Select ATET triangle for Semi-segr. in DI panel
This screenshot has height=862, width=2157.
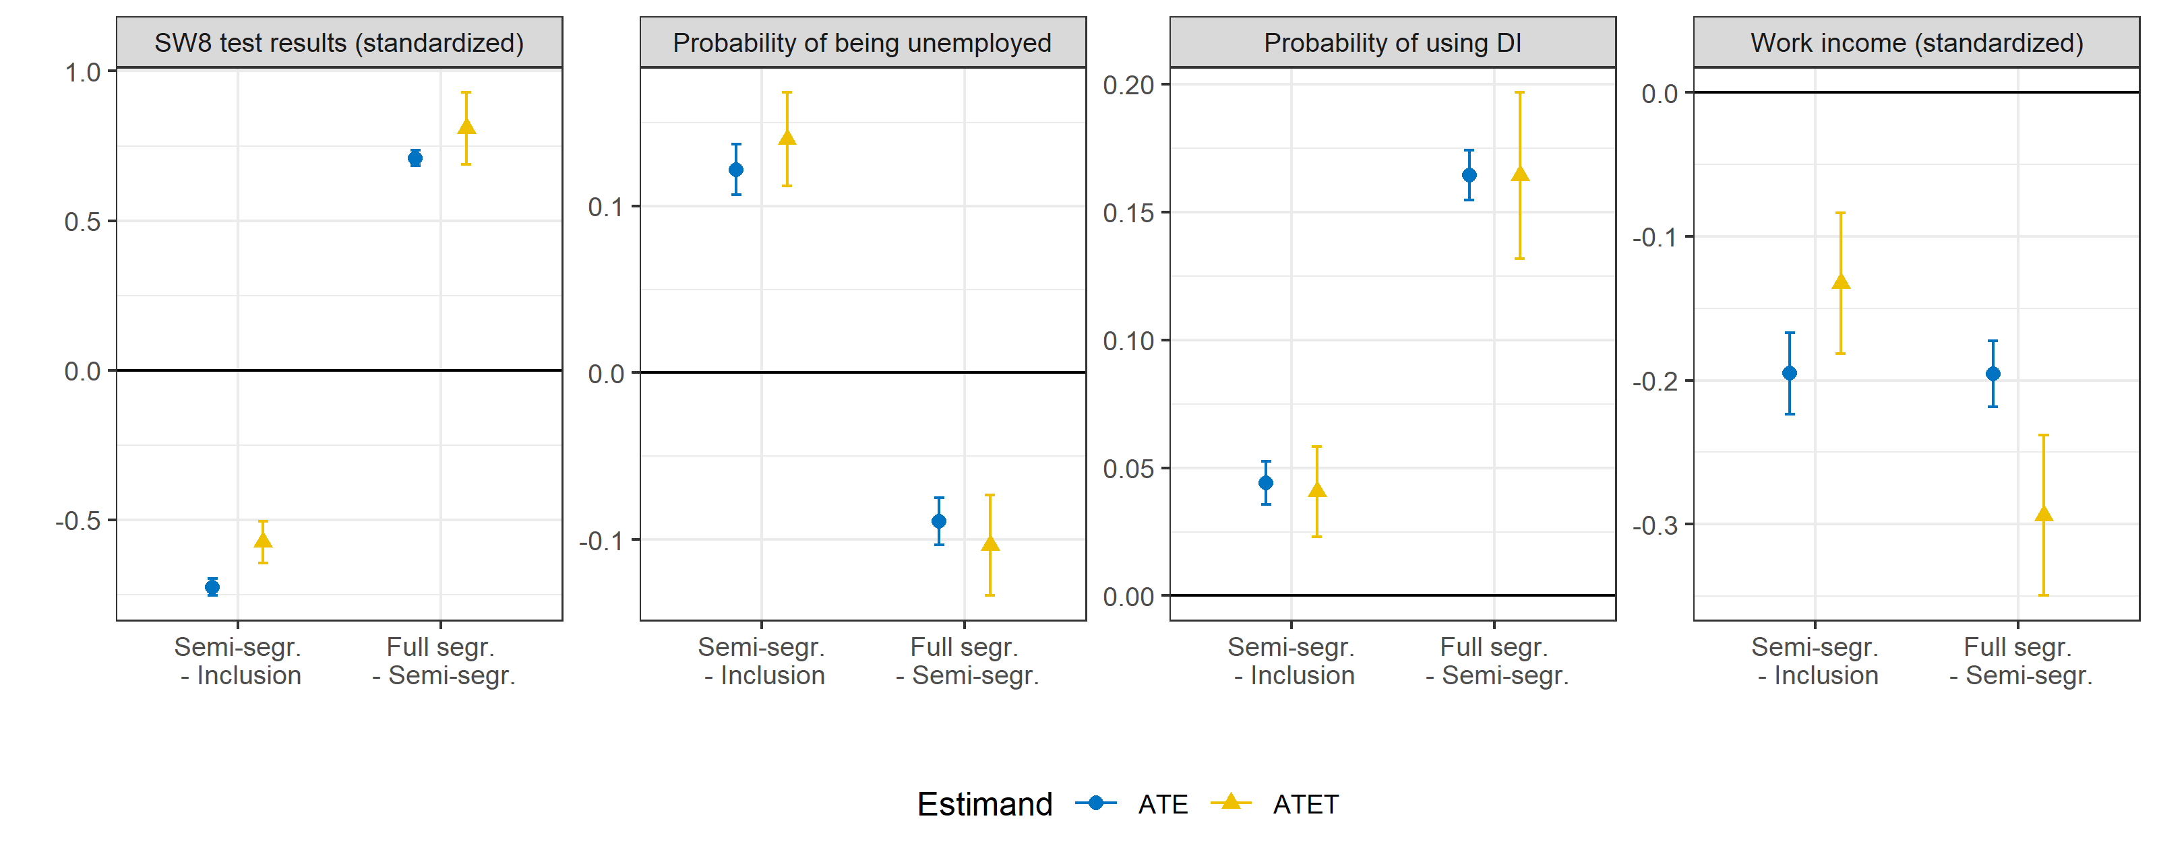1317,490
